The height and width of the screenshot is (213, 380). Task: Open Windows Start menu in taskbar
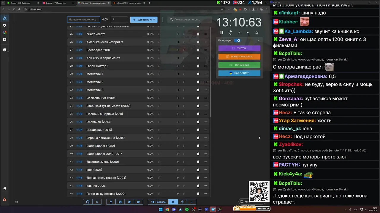pyautogui.click(x=161, y=209)
